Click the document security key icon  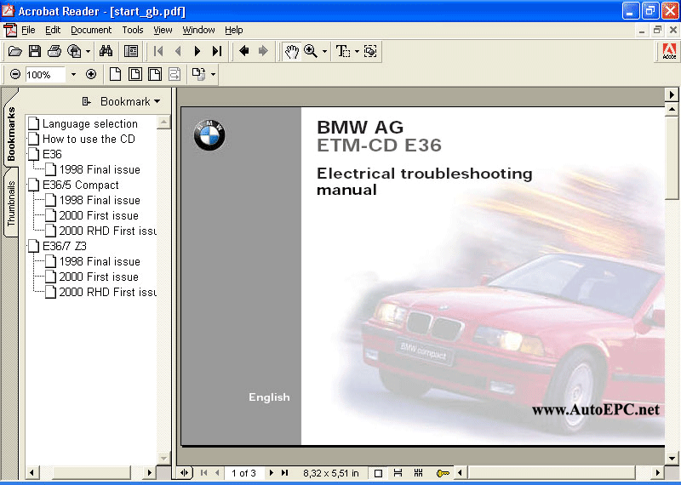coord(443,473)
